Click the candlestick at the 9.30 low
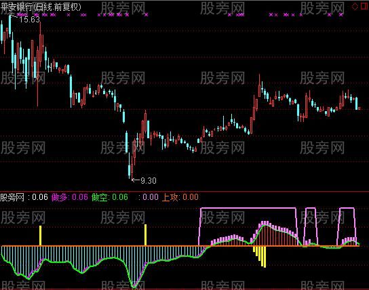The height and width of the screenshot is (290, 369). pyautogui.click(x=132, y=168)
